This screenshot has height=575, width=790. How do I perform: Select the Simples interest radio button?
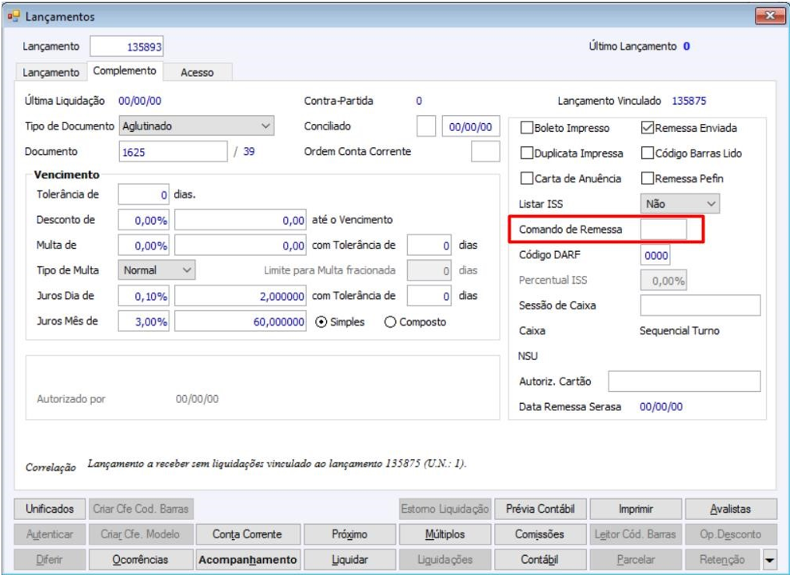[x=321, y=322]
